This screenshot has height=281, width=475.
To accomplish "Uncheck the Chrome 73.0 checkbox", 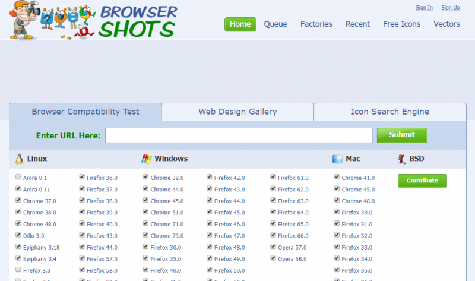I will (x=145, y=235).
